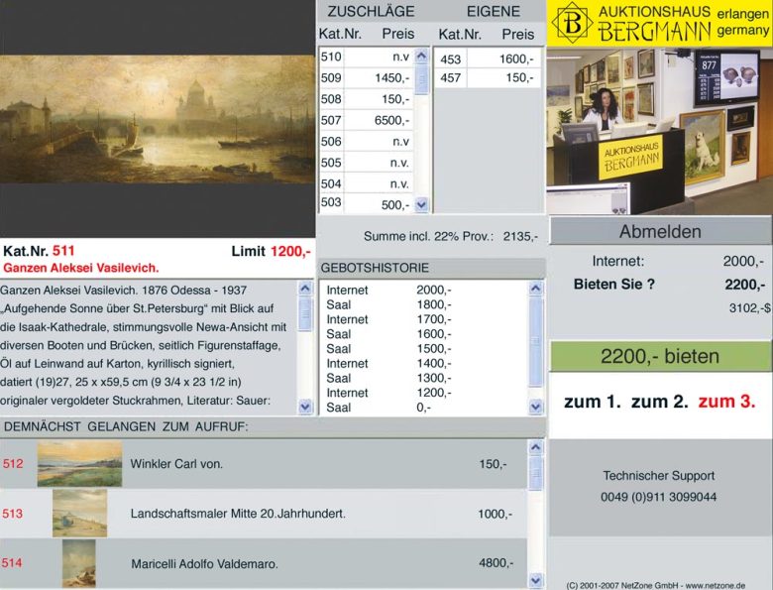Screen dimensions: 773x590
Task: Select lot 512 thumbnail by Winkler
Action: (x=79, y=464)
